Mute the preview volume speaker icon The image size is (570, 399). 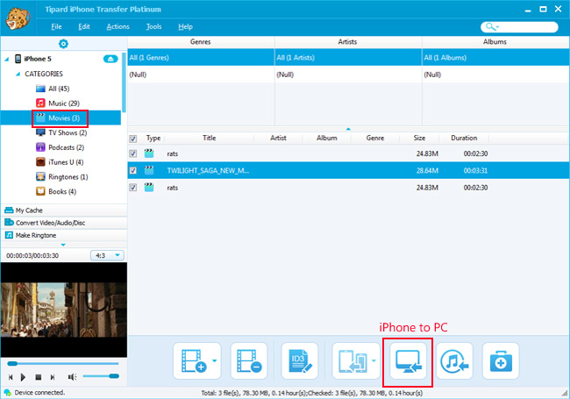tap(72, 377)
